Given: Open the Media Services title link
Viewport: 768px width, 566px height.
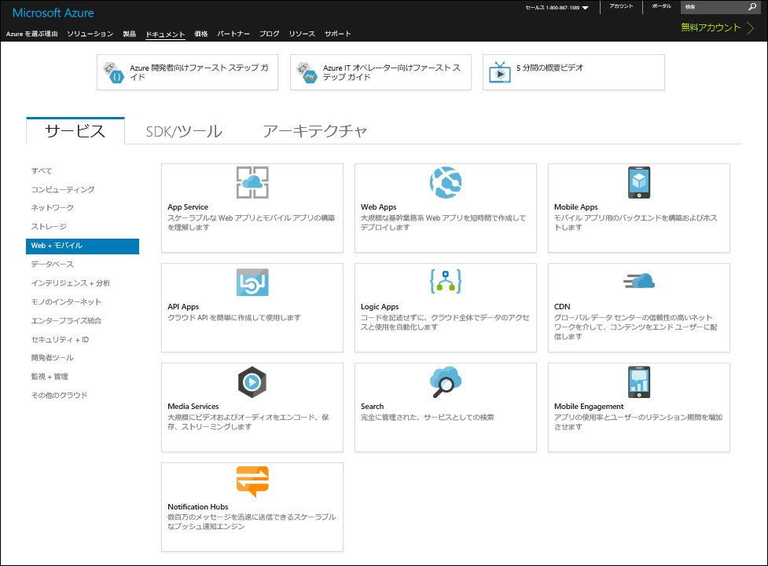Looking at the screenshot, I should pos(193,407).
